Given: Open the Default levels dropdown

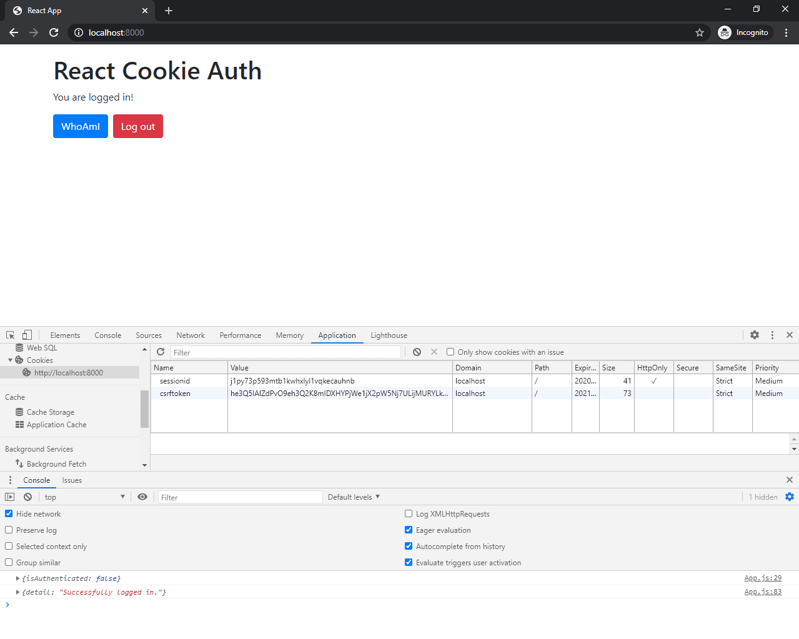Looking at the screenshot, I should click(354, 497).
